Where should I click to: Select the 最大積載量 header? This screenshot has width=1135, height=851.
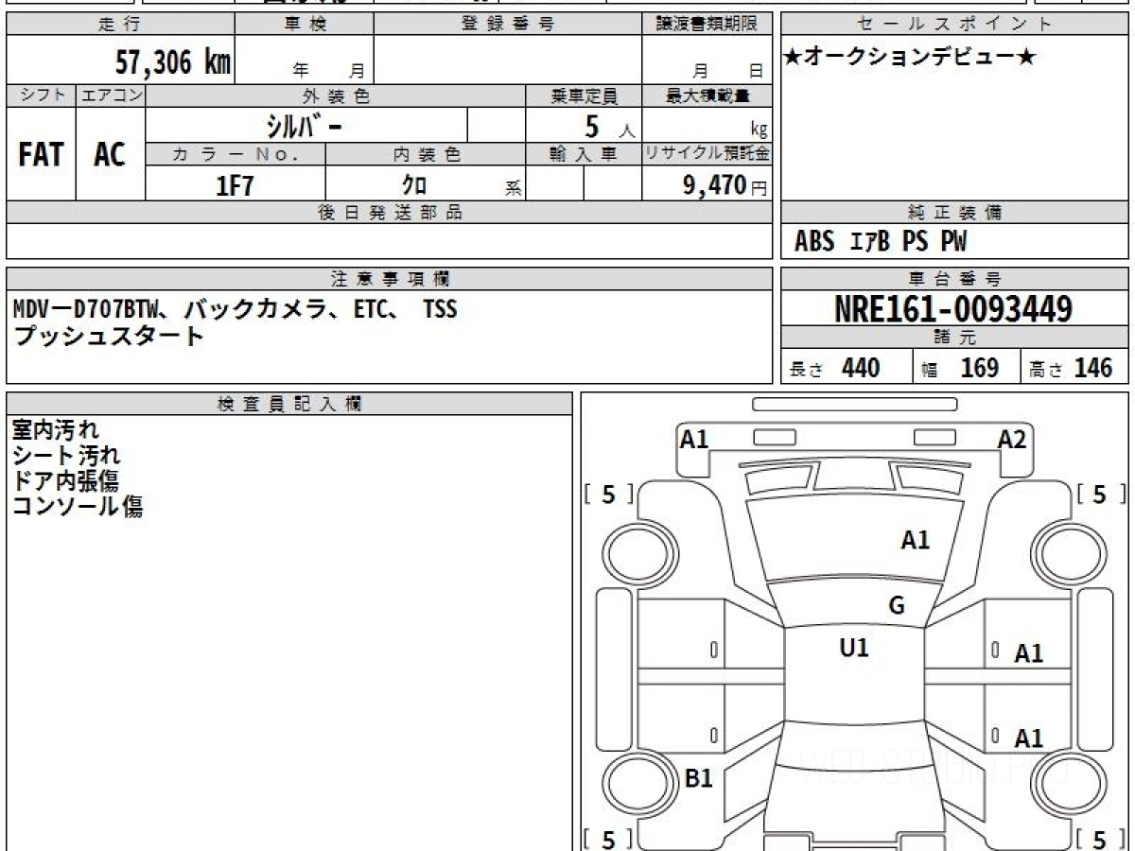coord(707,96)
